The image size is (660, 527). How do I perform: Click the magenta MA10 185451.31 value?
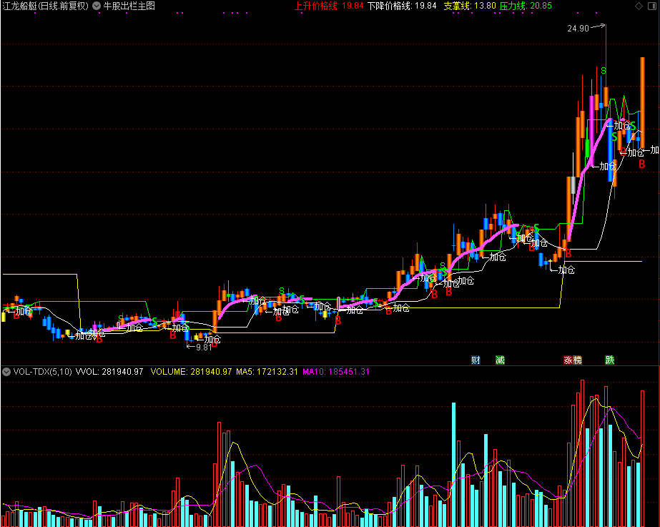[x=336, y=372]
